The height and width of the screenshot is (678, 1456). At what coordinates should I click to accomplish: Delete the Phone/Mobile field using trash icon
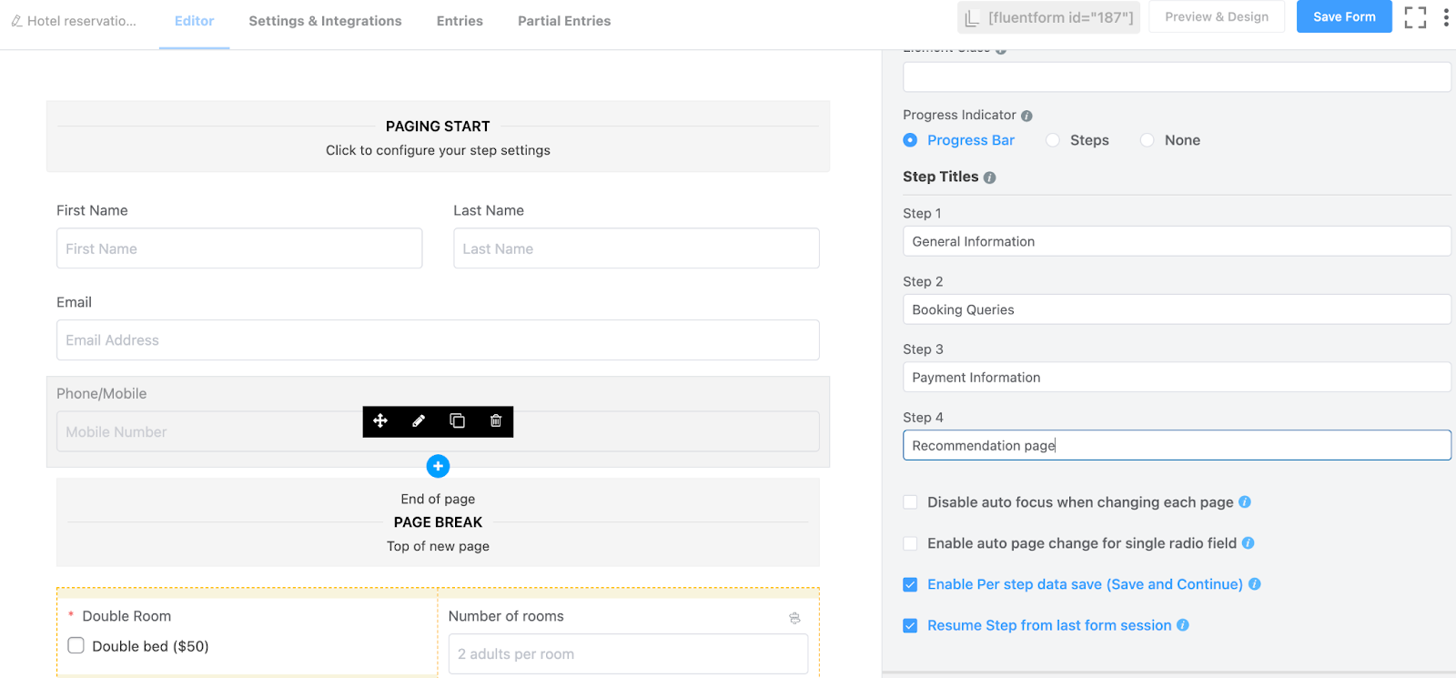pyautogui.click(x=496, y=420)
